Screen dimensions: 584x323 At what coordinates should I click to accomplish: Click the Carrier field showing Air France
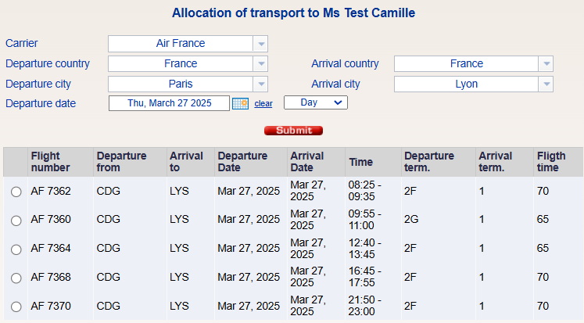coord(181,44)
